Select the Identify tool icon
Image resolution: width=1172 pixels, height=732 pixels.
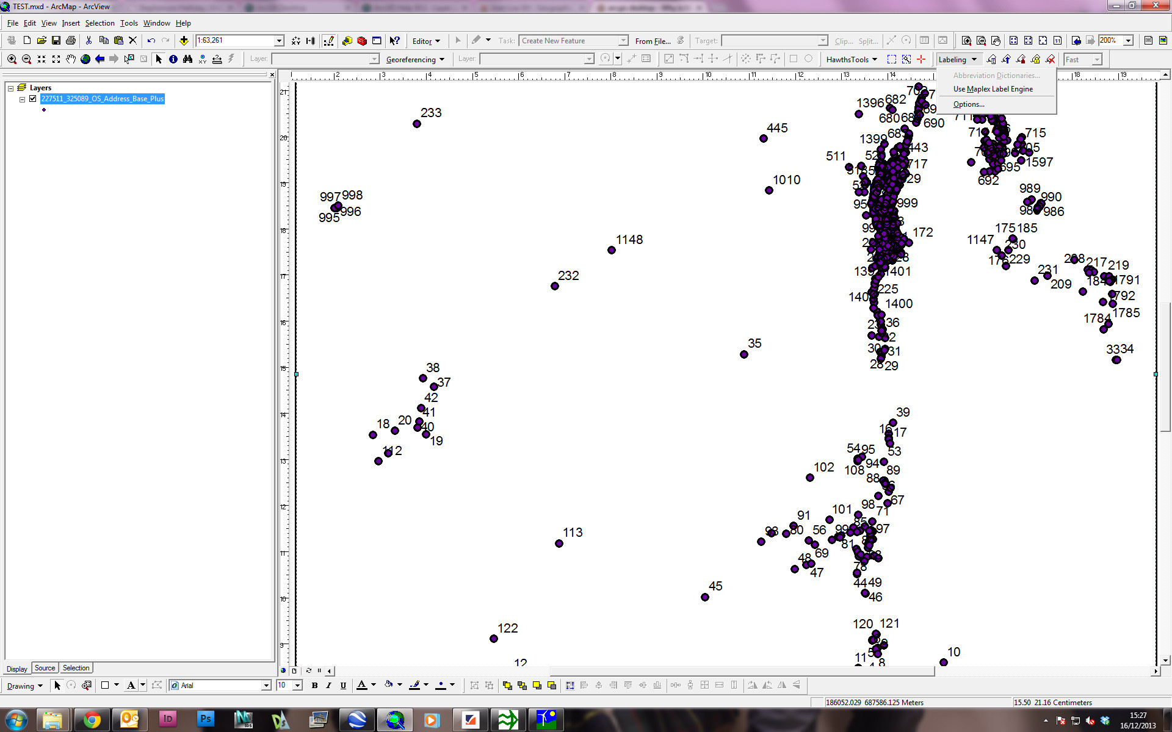pos(173,59)
